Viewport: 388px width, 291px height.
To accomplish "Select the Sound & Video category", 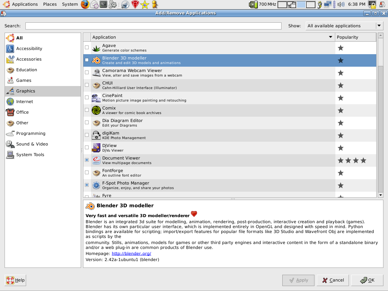I will 43,144.
